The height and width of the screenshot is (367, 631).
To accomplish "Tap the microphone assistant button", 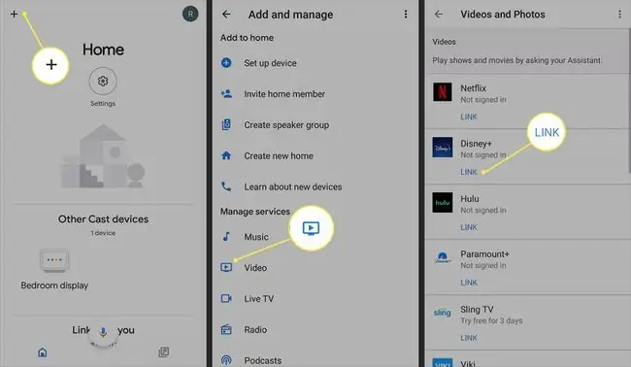I will point(103,332).
